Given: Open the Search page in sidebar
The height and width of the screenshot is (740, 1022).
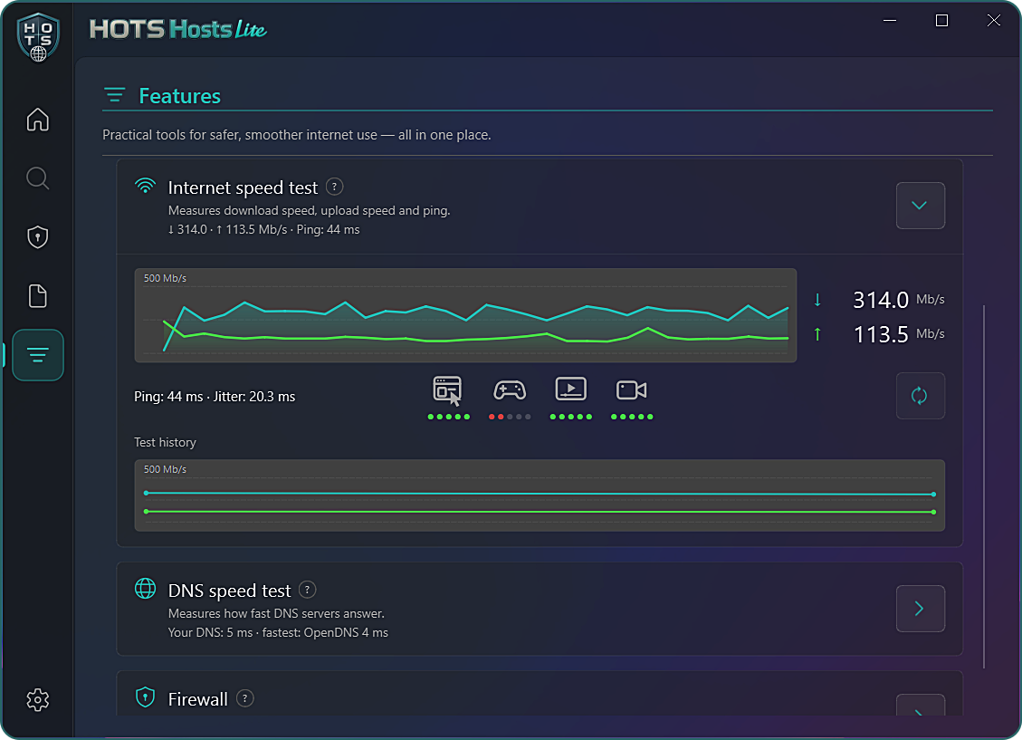Looking at the screenshot, I should pos(38,178).
